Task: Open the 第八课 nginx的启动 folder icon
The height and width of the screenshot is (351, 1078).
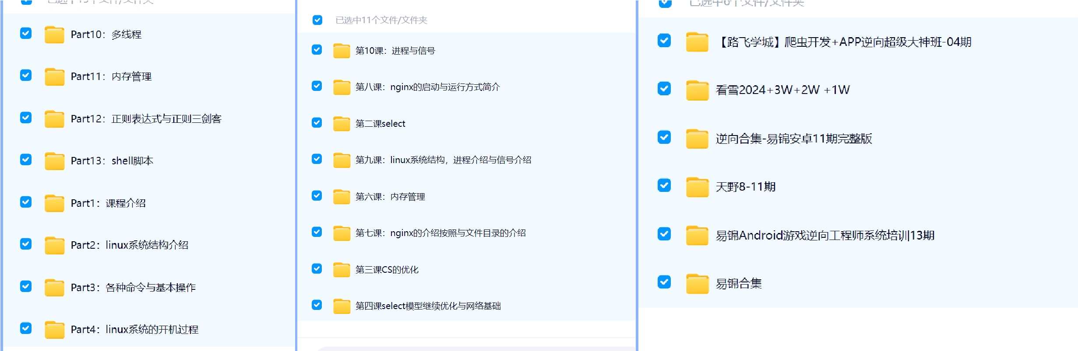Action: (342, 87)
